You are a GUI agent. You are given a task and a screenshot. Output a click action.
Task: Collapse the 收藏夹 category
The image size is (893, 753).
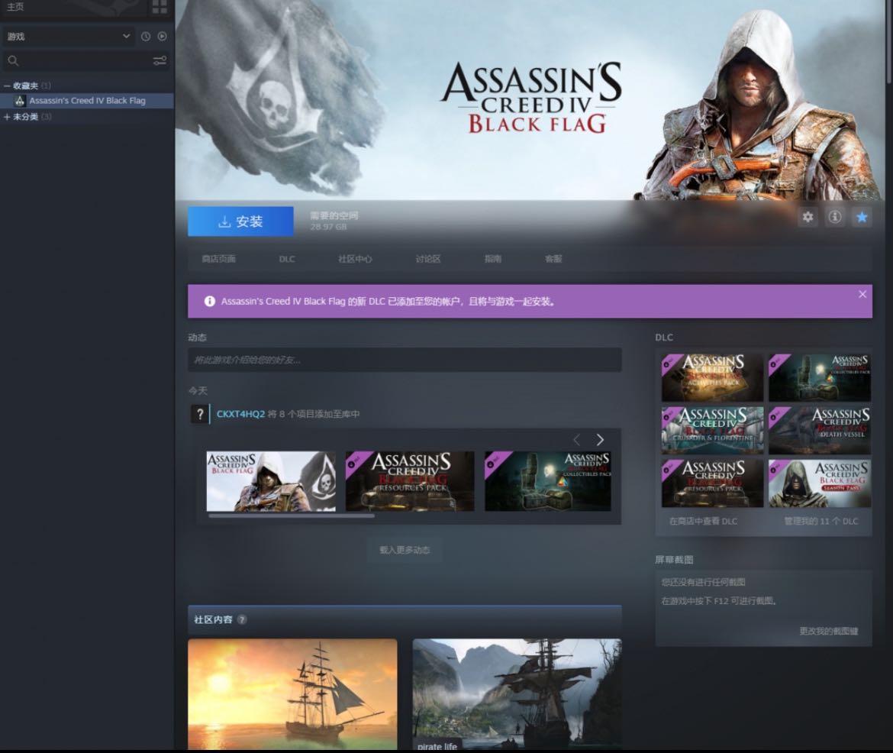[7, 86]
